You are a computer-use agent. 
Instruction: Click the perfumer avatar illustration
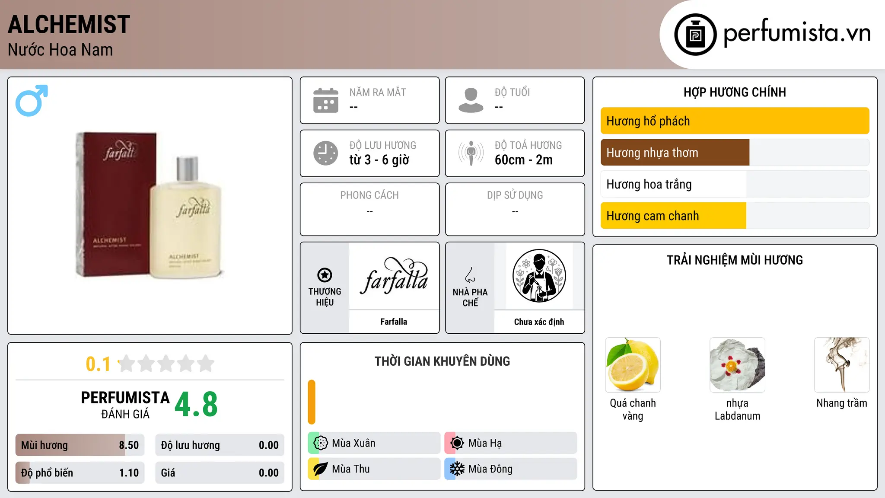point(539,276)
